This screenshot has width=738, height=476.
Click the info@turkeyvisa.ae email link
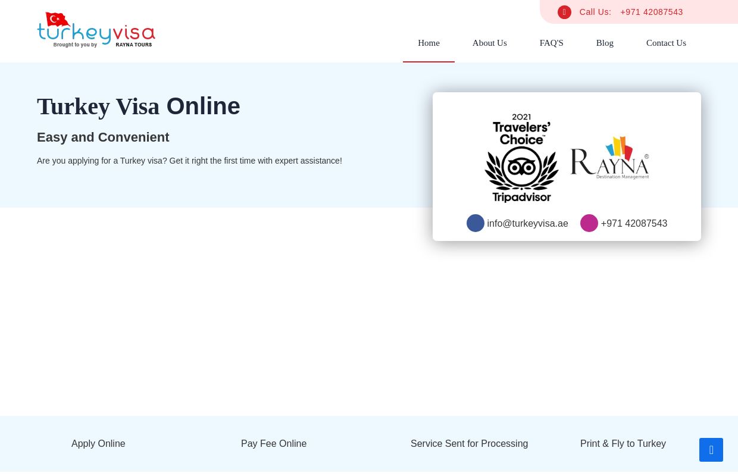pyautogui.click(x=527, y=223)
